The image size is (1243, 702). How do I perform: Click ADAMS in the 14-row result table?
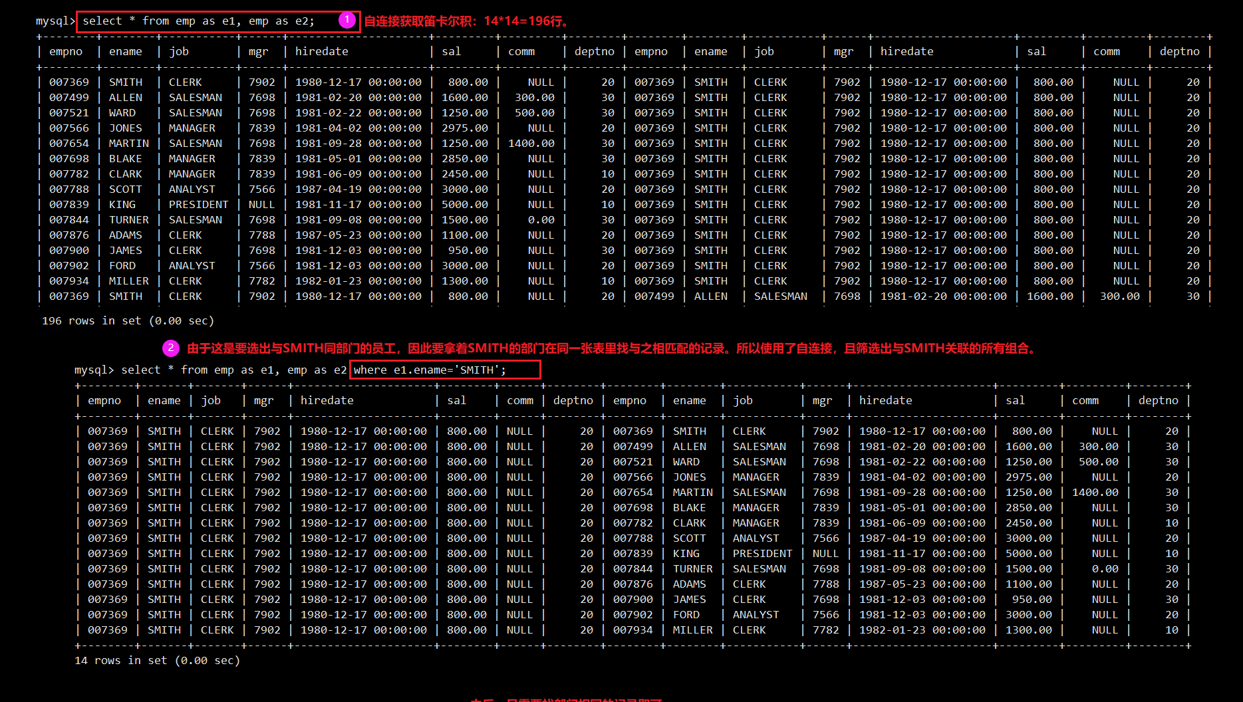[690, 584]
